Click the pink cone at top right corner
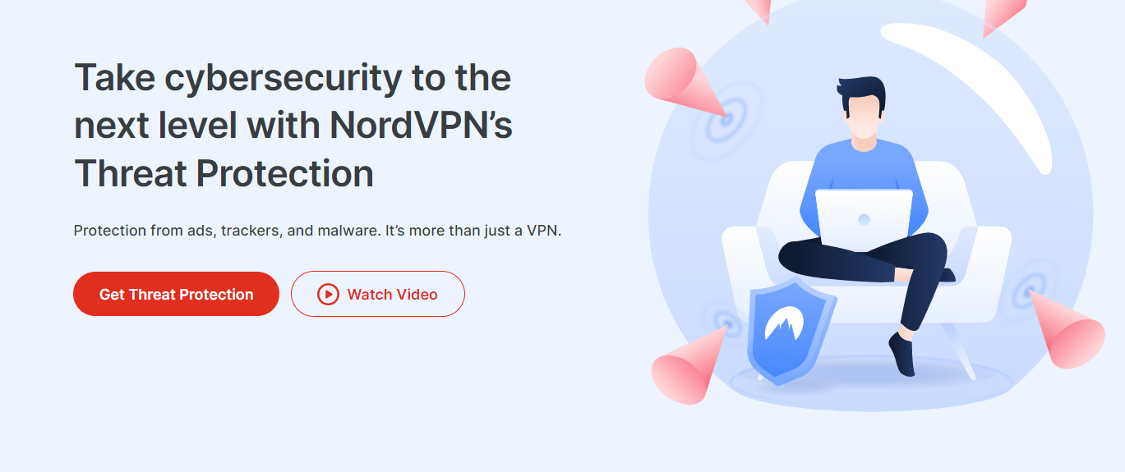Viewport: 1125px width, 472px height. tap(1003, 16)
